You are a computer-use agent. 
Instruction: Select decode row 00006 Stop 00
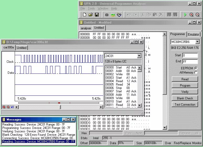coord(121,88)
